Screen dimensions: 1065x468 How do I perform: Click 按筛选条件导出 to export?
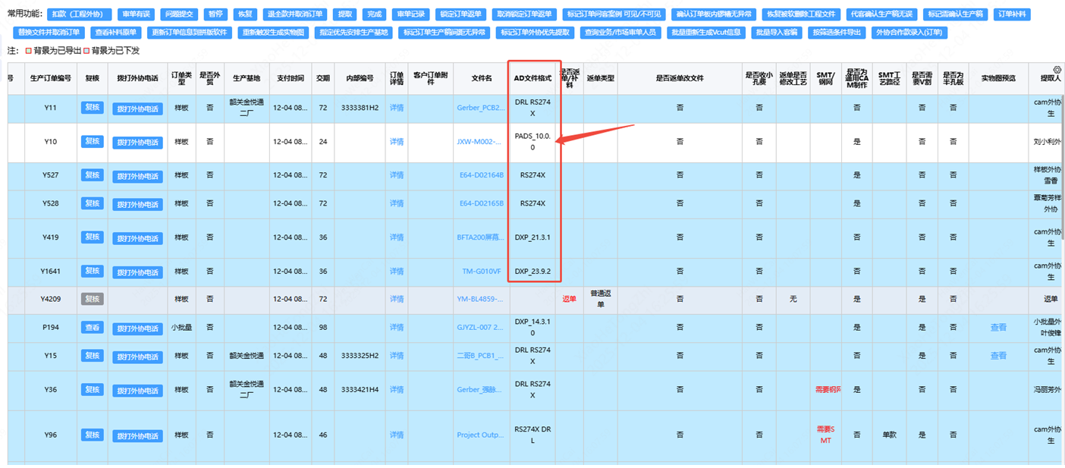point(836,33)
